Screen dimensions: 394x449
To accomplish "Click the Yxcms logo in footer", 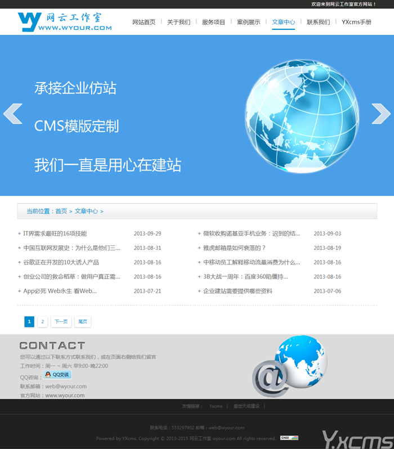I will 357,439.
